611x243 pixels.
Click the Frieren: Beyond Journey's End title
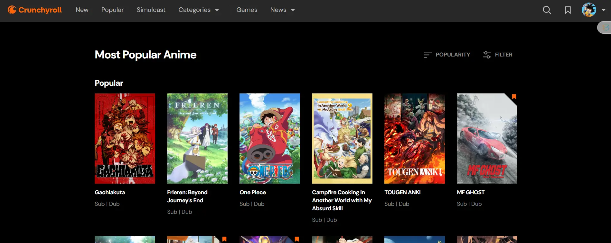[187, 196]
